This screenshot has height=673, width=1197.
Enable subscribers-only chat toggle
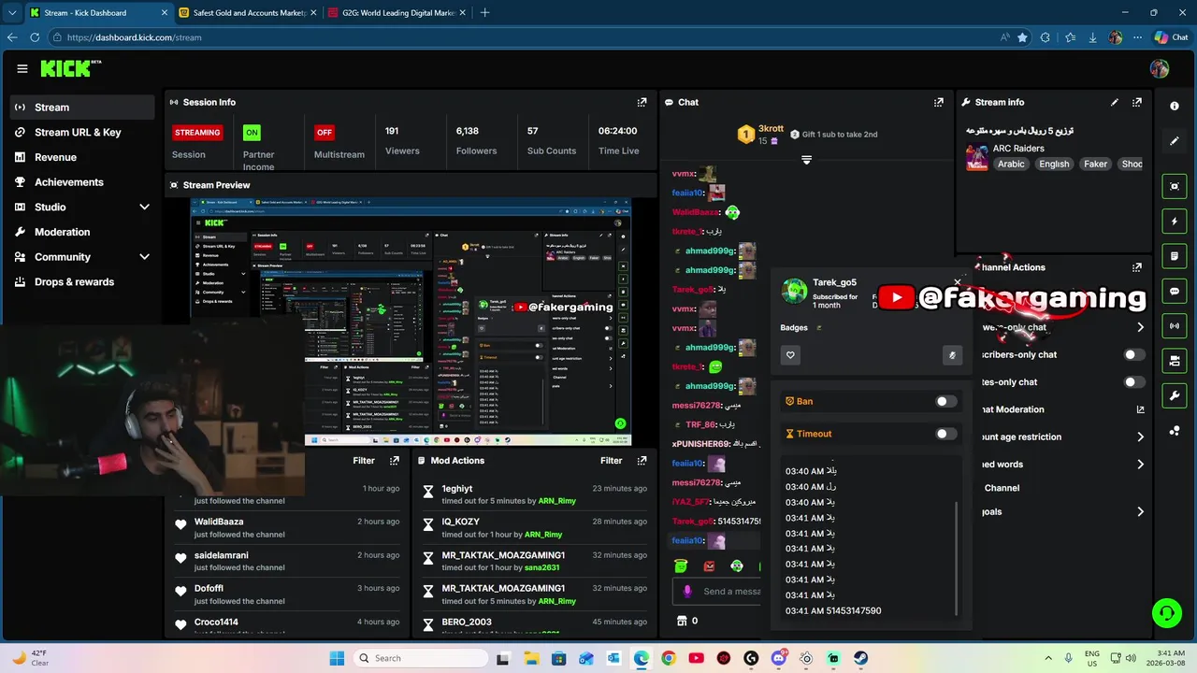(x=1133, y=355)
